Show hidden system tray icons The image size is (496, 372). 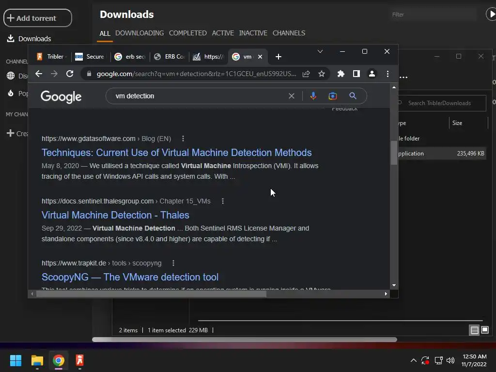(414, 360)
